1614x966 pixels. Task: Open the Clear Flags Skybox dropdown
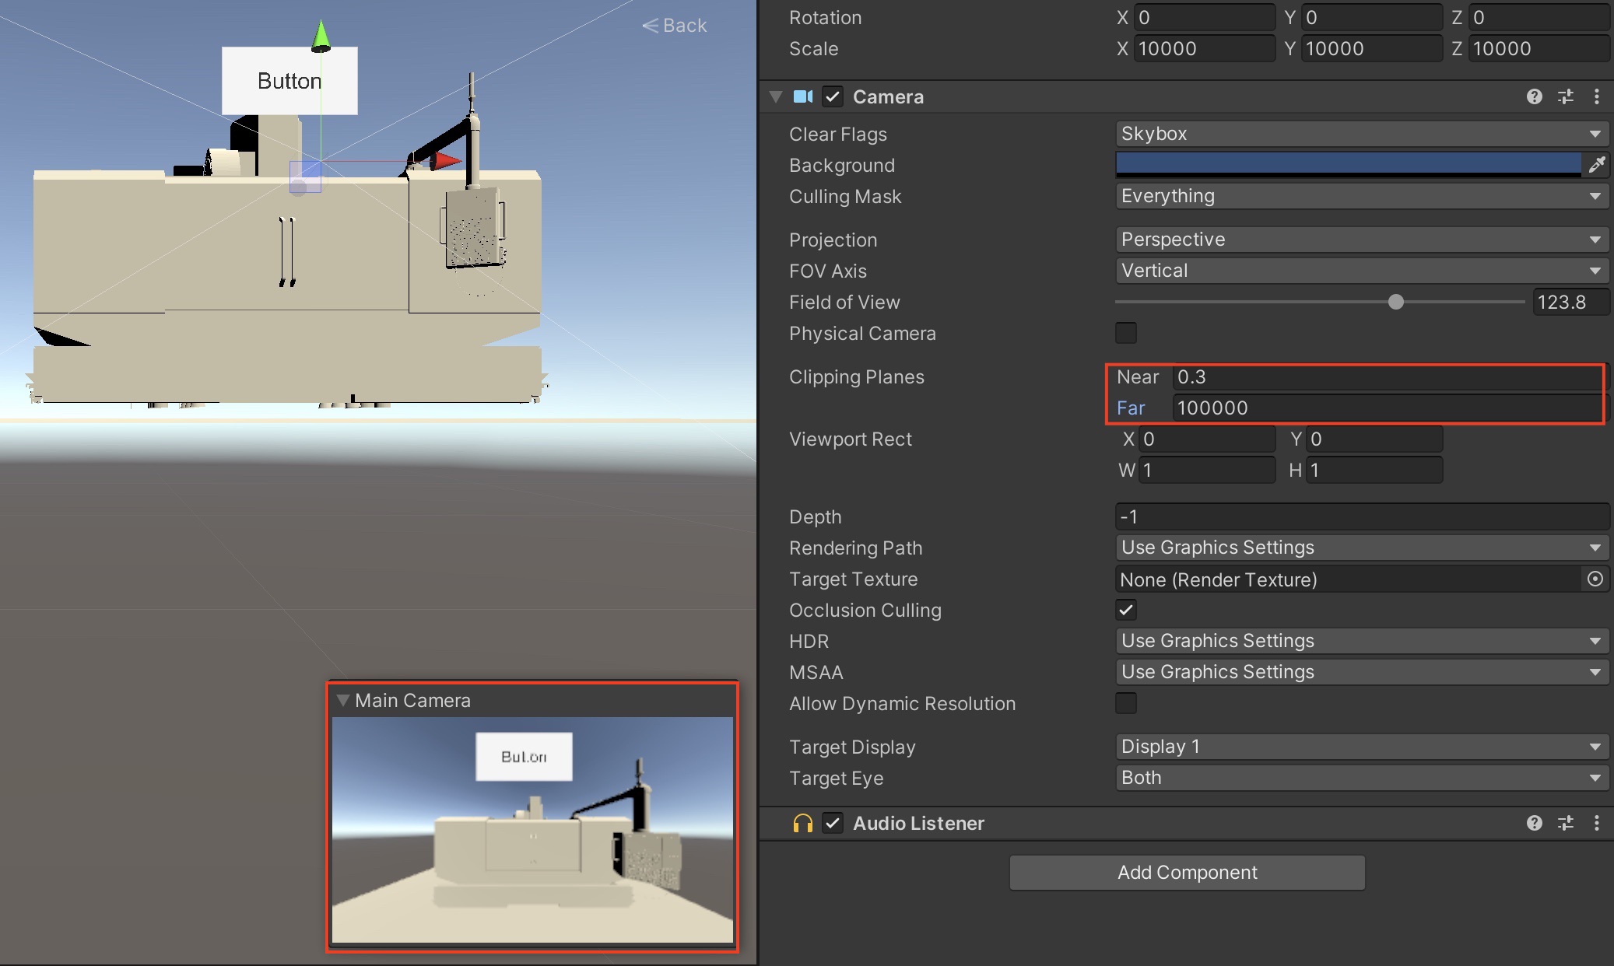(x=1361, y=134)
